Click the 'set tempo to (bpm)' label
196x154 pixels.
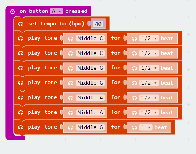[x=56, y=24]
